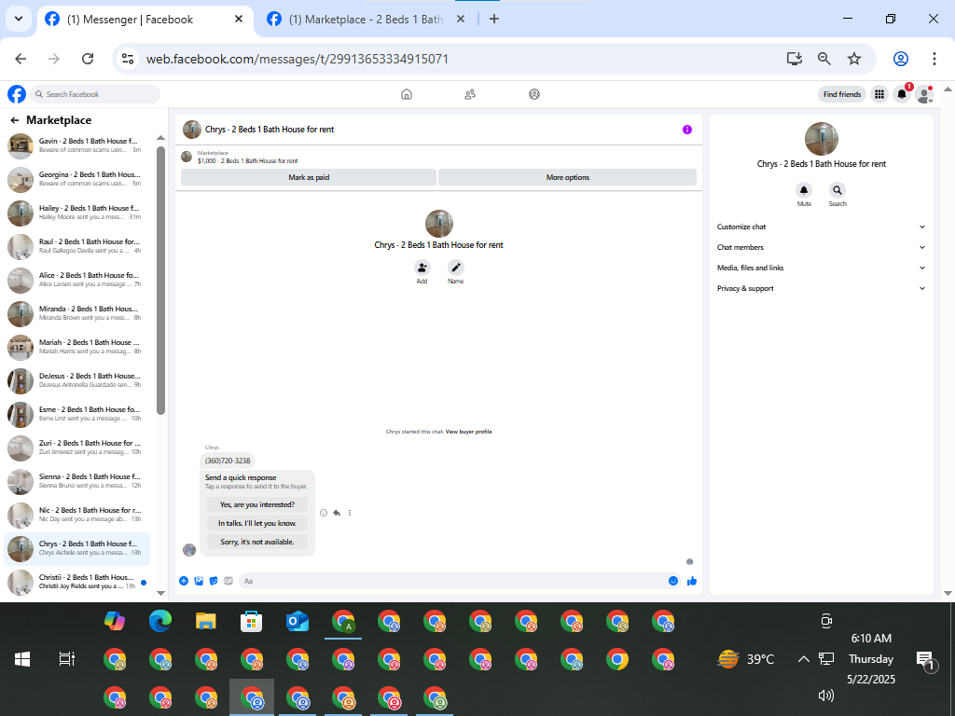Open more options dots beside message
This screenshot has width=955, height=716.
350,513
